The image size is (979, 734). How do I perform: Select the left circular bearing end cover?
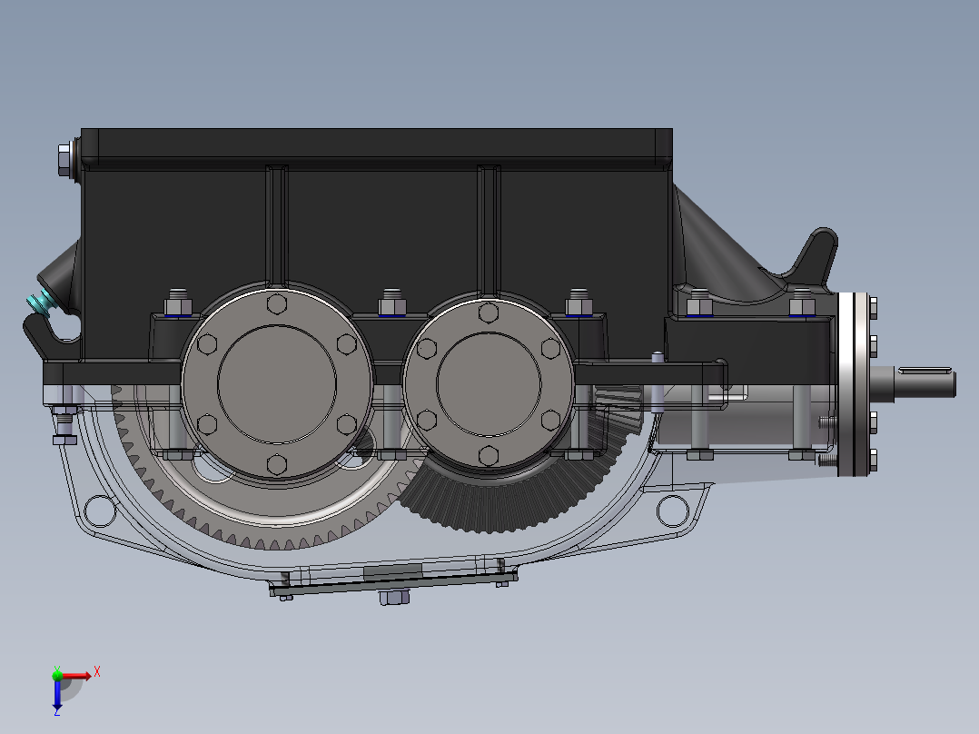pos(277,382)
